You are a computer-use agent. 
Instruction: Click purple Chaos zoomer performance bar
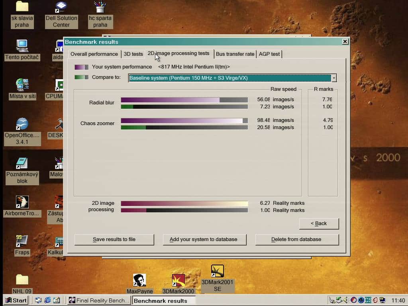(184, 120)
